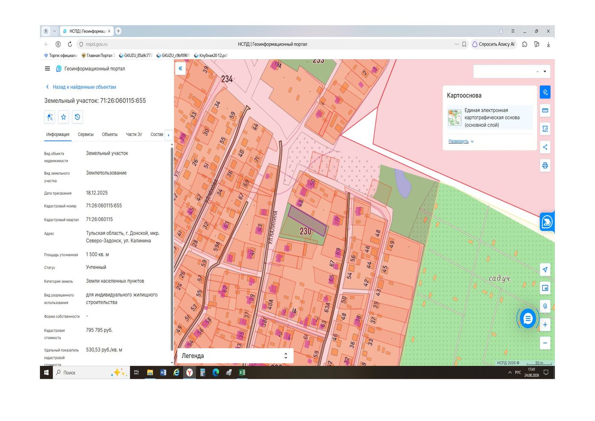Click the taskbar Поиск search box
The height and width of the screenshot is (421, 595).
point(91,373)
